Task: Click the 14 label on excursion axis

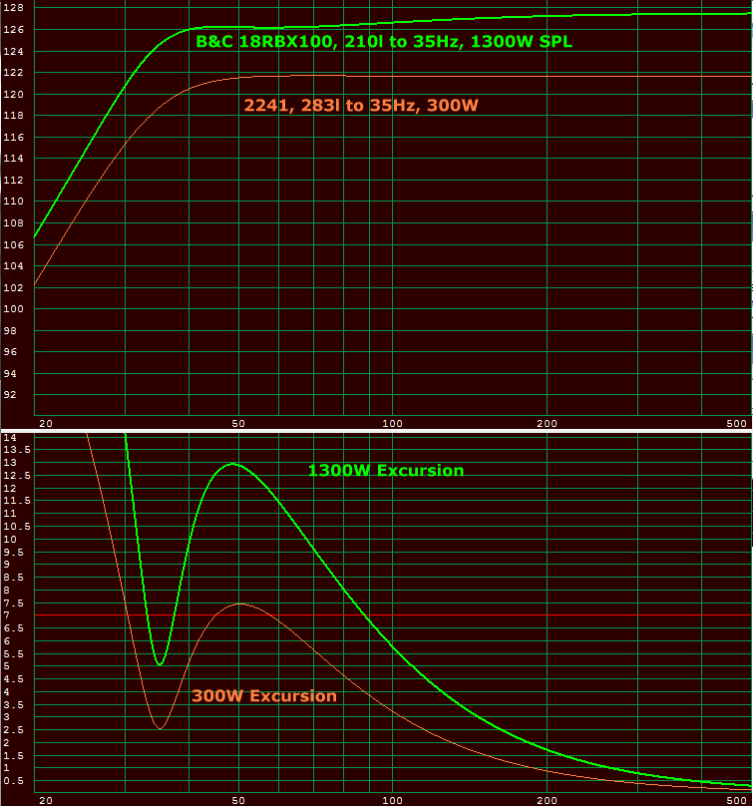Action: click(10, 438)
